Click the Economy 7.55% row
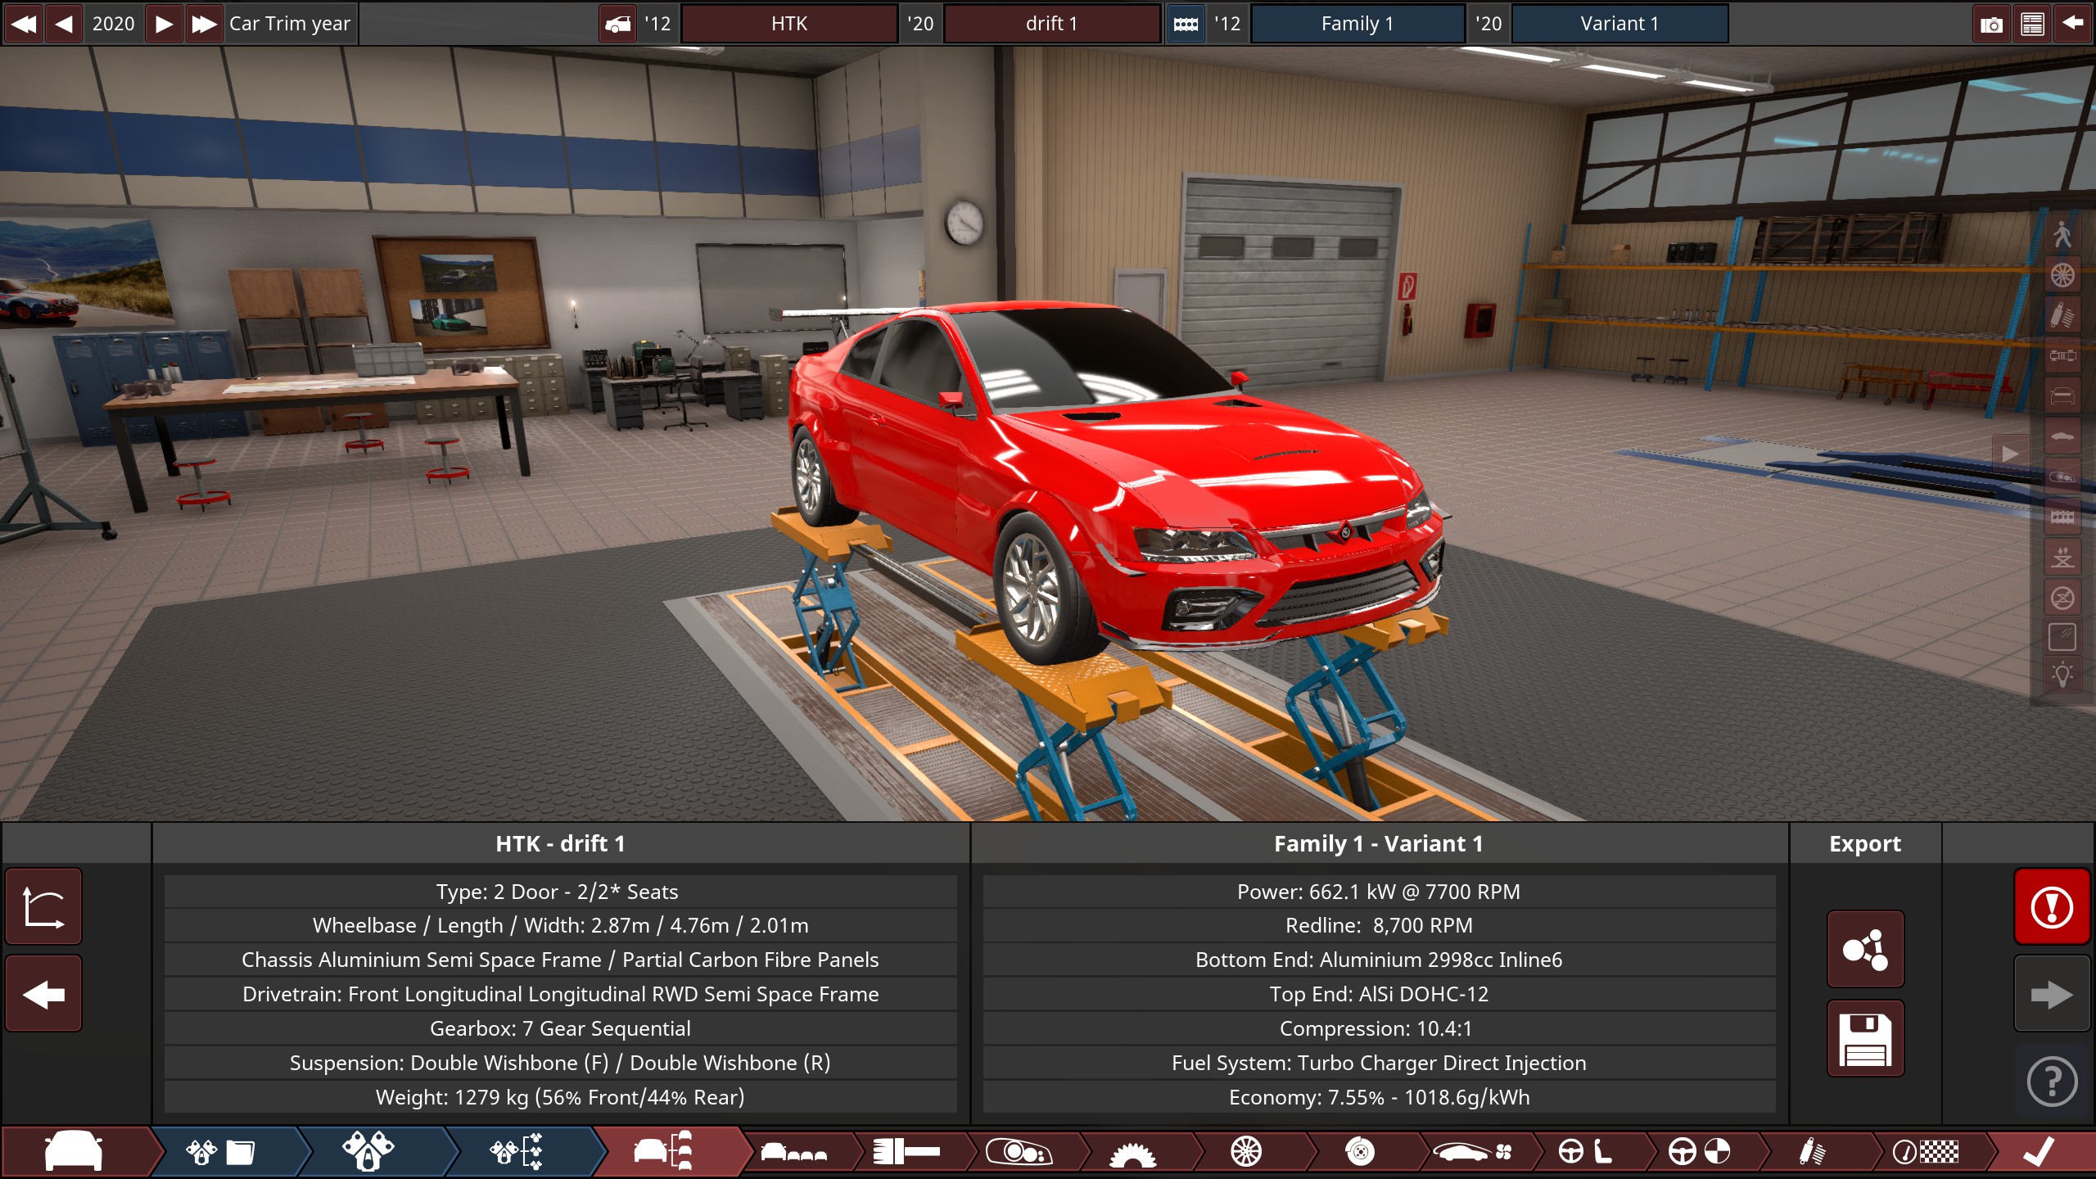This screenshot has height=1179, width=2096. click(1379, 1097)
